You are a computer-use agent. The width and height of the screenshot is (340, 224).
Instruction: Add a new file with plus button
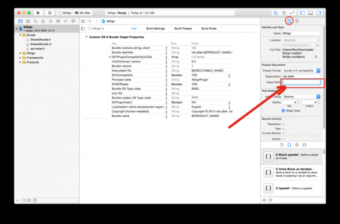pos(18,200)
